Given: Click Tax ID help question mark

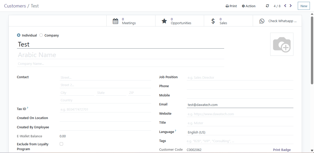Looking at the screenshot, I should (28, 108).
